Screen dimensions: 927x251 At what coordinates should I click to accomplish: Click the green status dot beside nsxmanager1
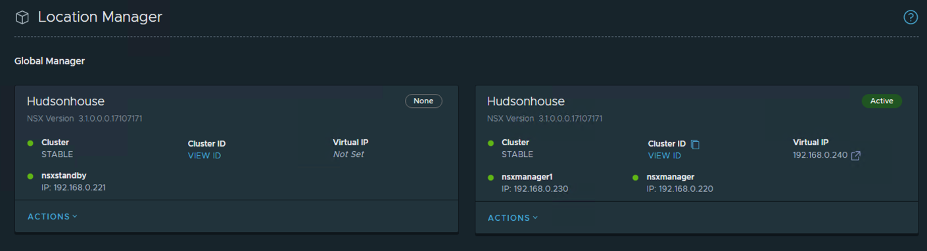[490, 177]
